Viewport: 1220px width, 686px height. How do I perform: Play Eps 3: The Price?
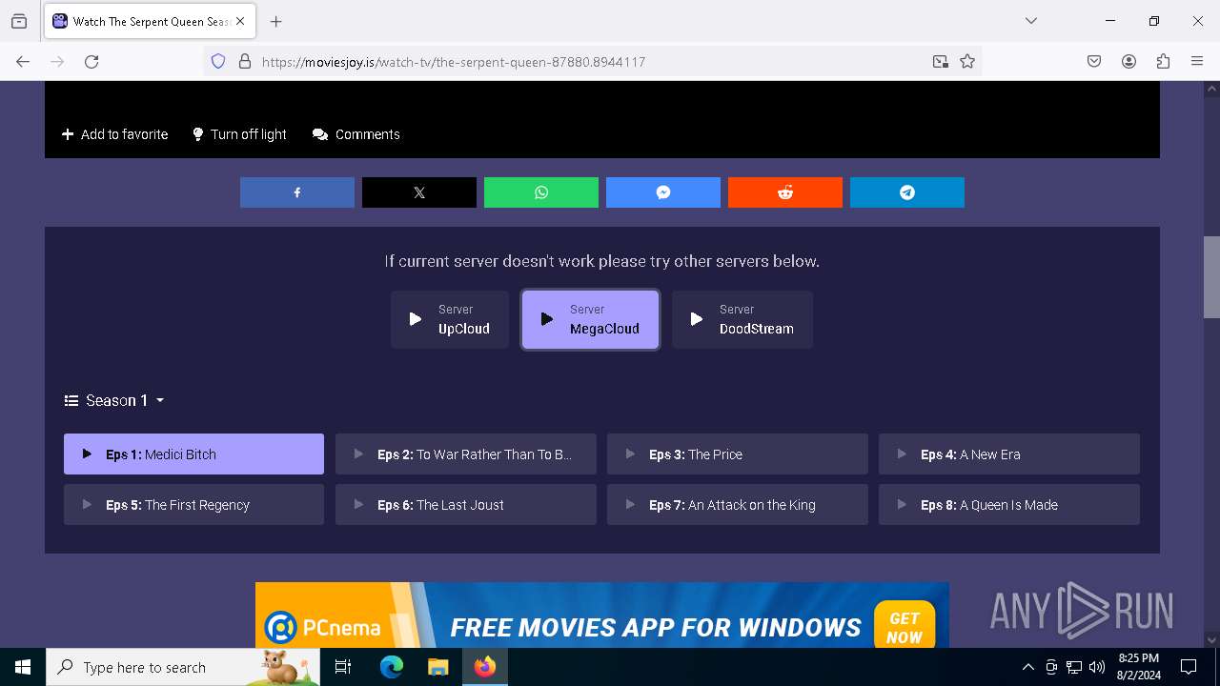[x=738, y=454]
